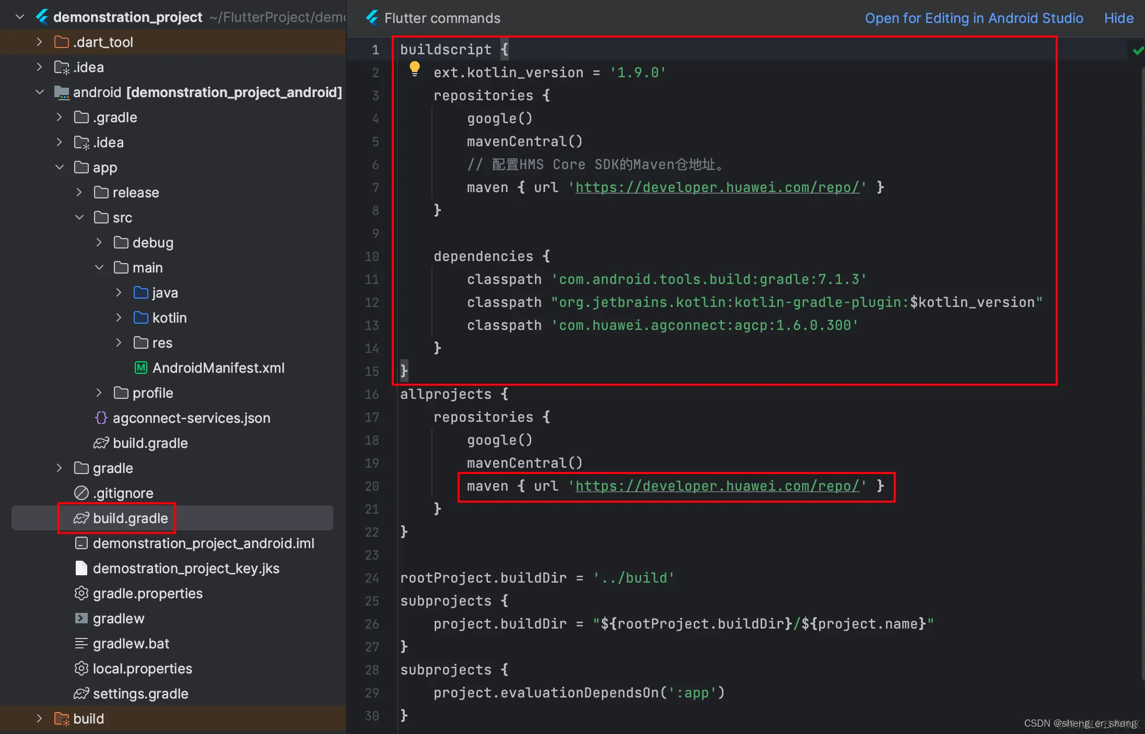Expand the .dart_tool folder
Screen dimensions: 1145x734
(39, 42)
